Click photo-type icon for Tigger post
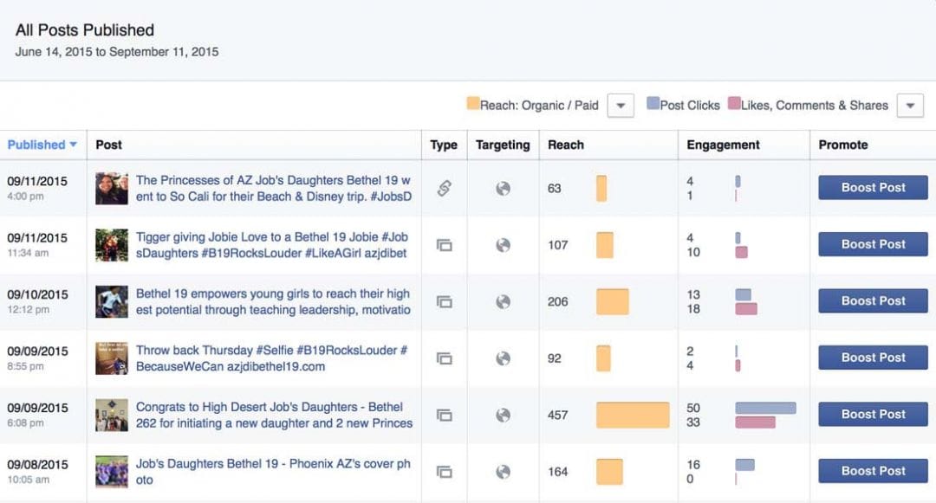The image size is (936, 503). click(444, 245)
